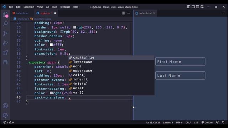Toggle secondary side bar layout icon

tap(197, 7)
